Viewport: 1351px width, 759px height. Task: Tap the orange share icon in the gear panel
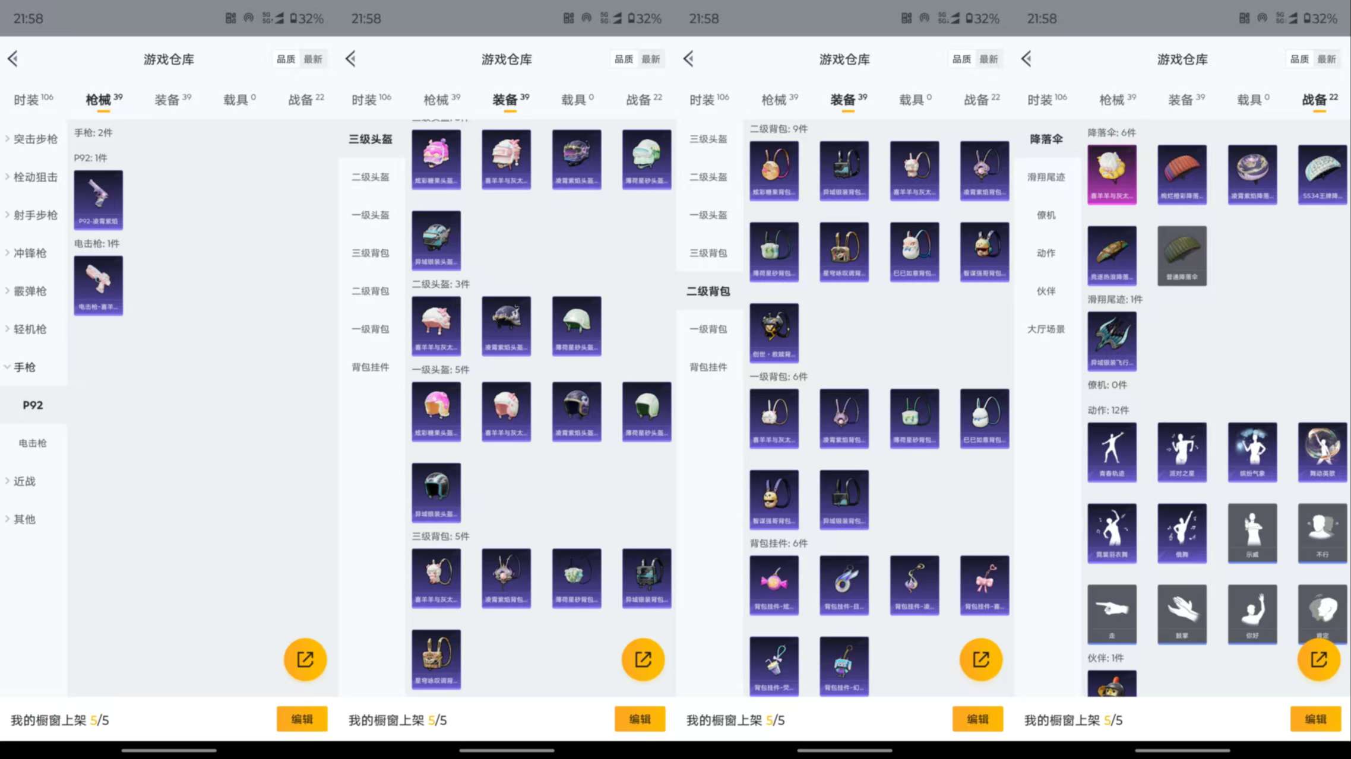point(643,659)
